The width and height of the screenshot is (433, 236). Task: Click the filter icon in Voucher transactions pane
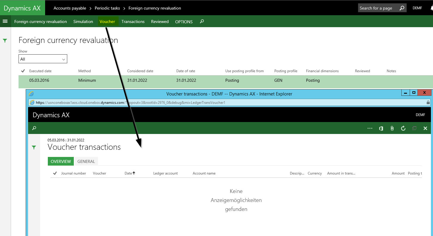pyautogui.click(x=34, y=147)
